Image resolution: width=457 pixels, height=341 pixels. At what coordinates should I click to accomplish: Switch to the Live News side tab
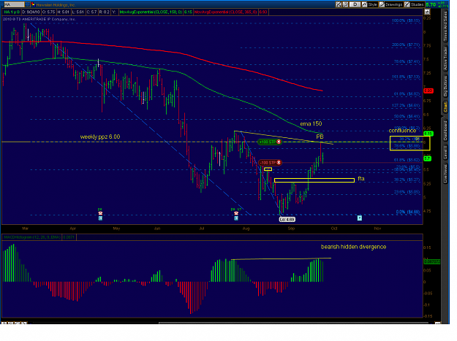445,174
